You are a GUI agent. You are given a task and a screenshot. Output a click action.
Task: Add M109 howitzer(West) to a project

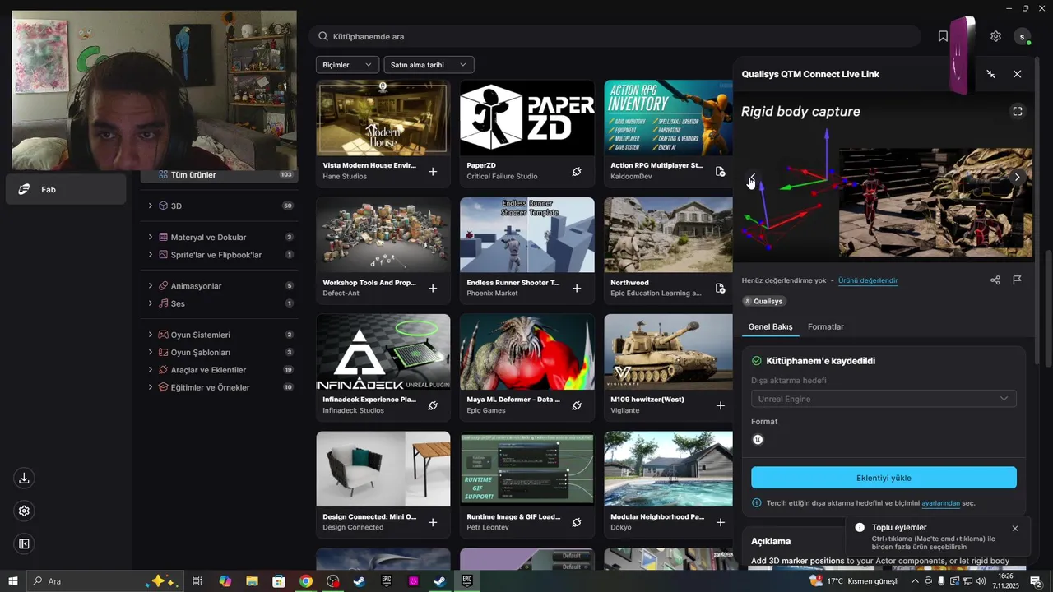pyautogui.click(x=721, y=405)
